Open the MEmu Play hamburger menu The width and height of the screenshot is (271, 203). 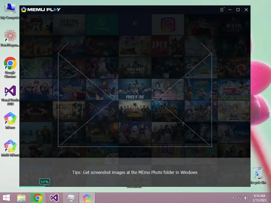pyautogui.click(x=222, y=10)
